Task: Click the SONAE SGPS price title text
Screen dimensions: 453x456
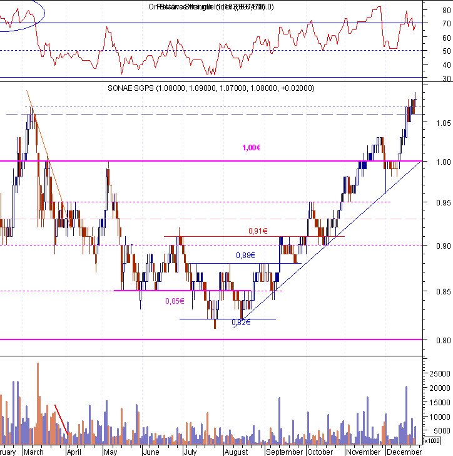Action: pos(211,88)
